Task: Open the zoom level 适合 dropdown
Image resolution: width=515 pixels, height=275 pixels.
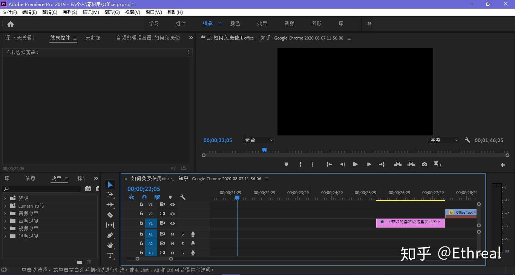Action: [258, 140]
